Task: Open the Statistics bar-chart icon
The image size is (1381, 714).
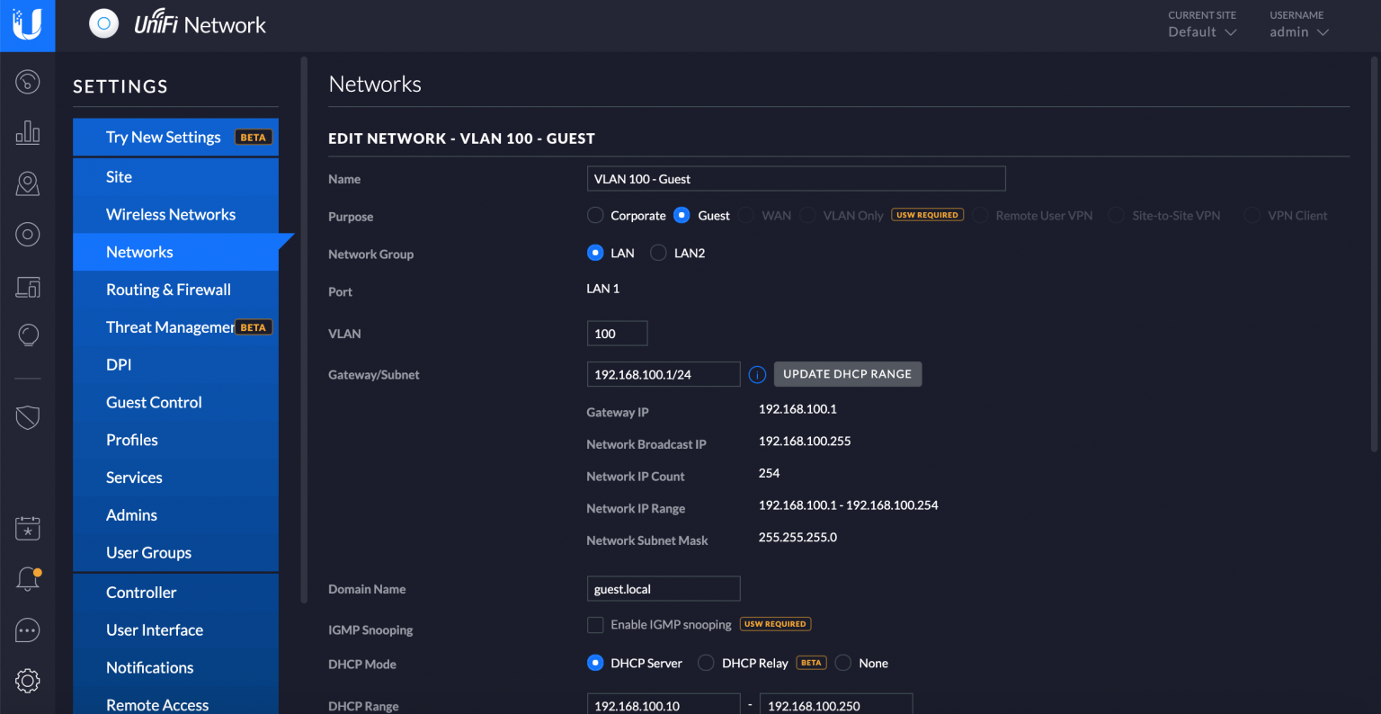Action: (27, 132)
